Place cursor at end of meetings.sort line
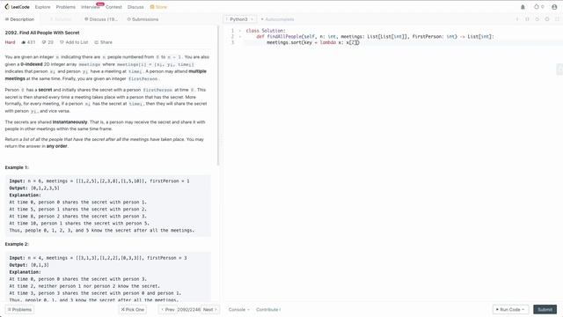 360,42
